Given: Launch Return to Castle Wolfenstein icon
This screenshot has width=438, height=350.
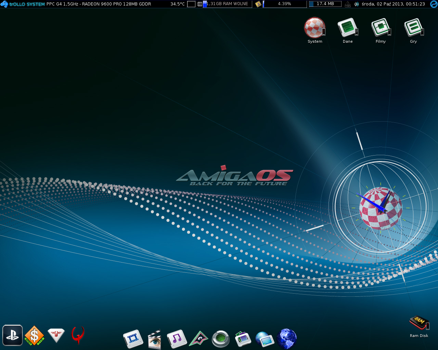Looking at the screenshot, I should pos(56,335).
